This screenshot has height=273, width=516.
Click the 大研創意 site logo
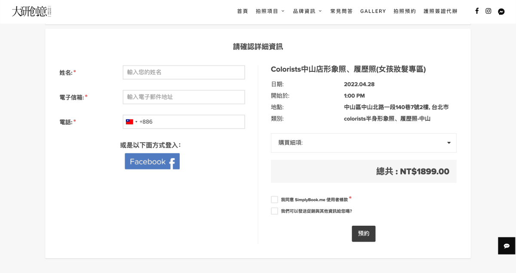click(x=31, y=11)
